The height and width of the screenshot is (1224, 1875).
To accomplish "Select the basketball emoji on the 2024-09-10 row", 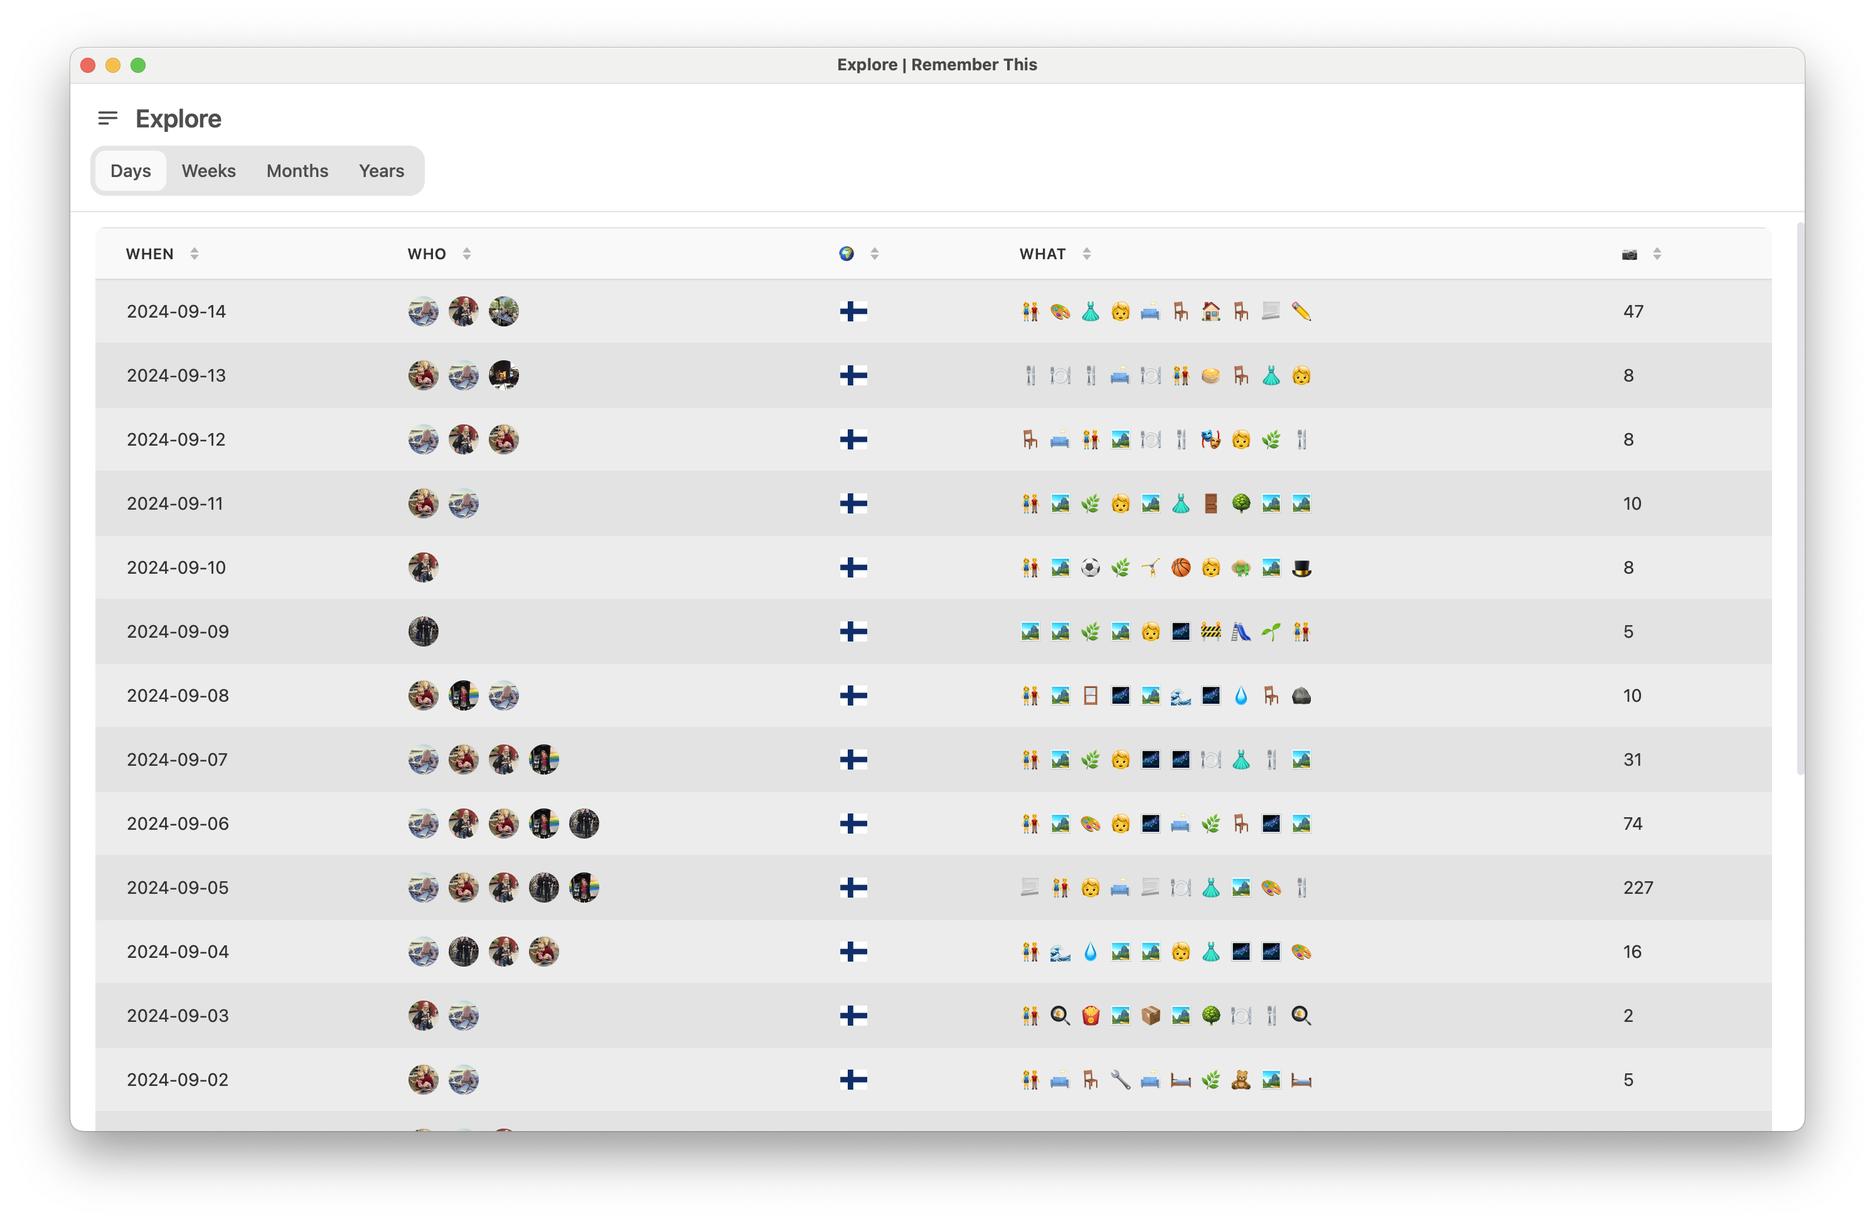I will tap(1181, 567).
